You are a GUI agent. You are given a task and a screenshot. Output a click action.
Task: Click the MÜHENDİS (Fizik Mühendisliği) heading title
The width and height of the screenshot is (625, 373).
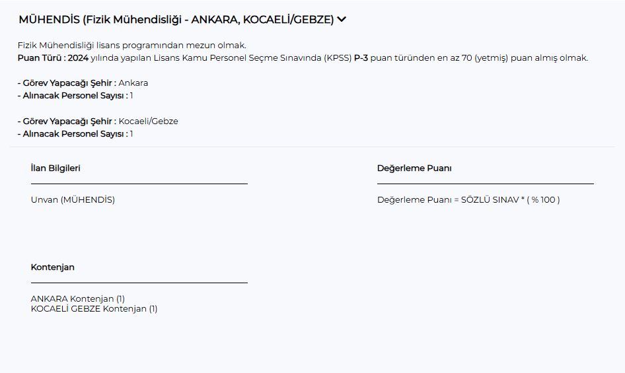[x=176, y=20]
